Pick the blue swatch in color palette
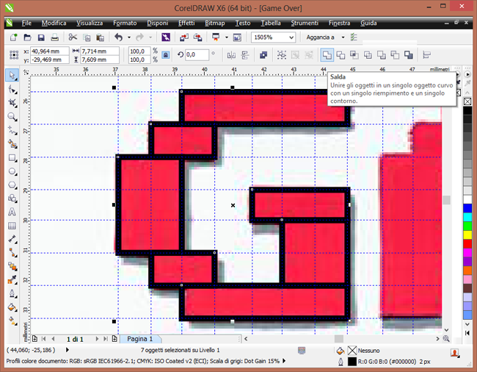The height and width of the screenshot is (372, 477). (467, 208)
